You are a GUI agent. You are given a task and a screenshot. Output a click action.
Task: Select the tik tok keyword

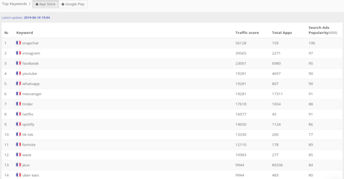pyautogui.click(x=28, y=134)
